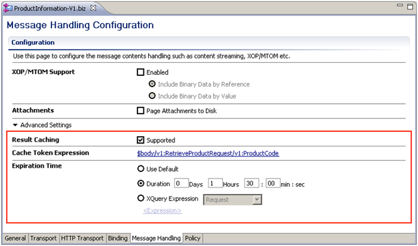418x246 pixels.
Task: Choose the XQuery Expression radio option
Action: coord(141,198)
